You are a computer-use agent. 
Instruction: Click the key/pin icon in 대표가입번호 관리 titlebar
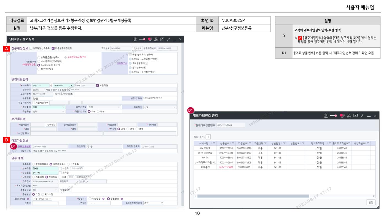362,116
